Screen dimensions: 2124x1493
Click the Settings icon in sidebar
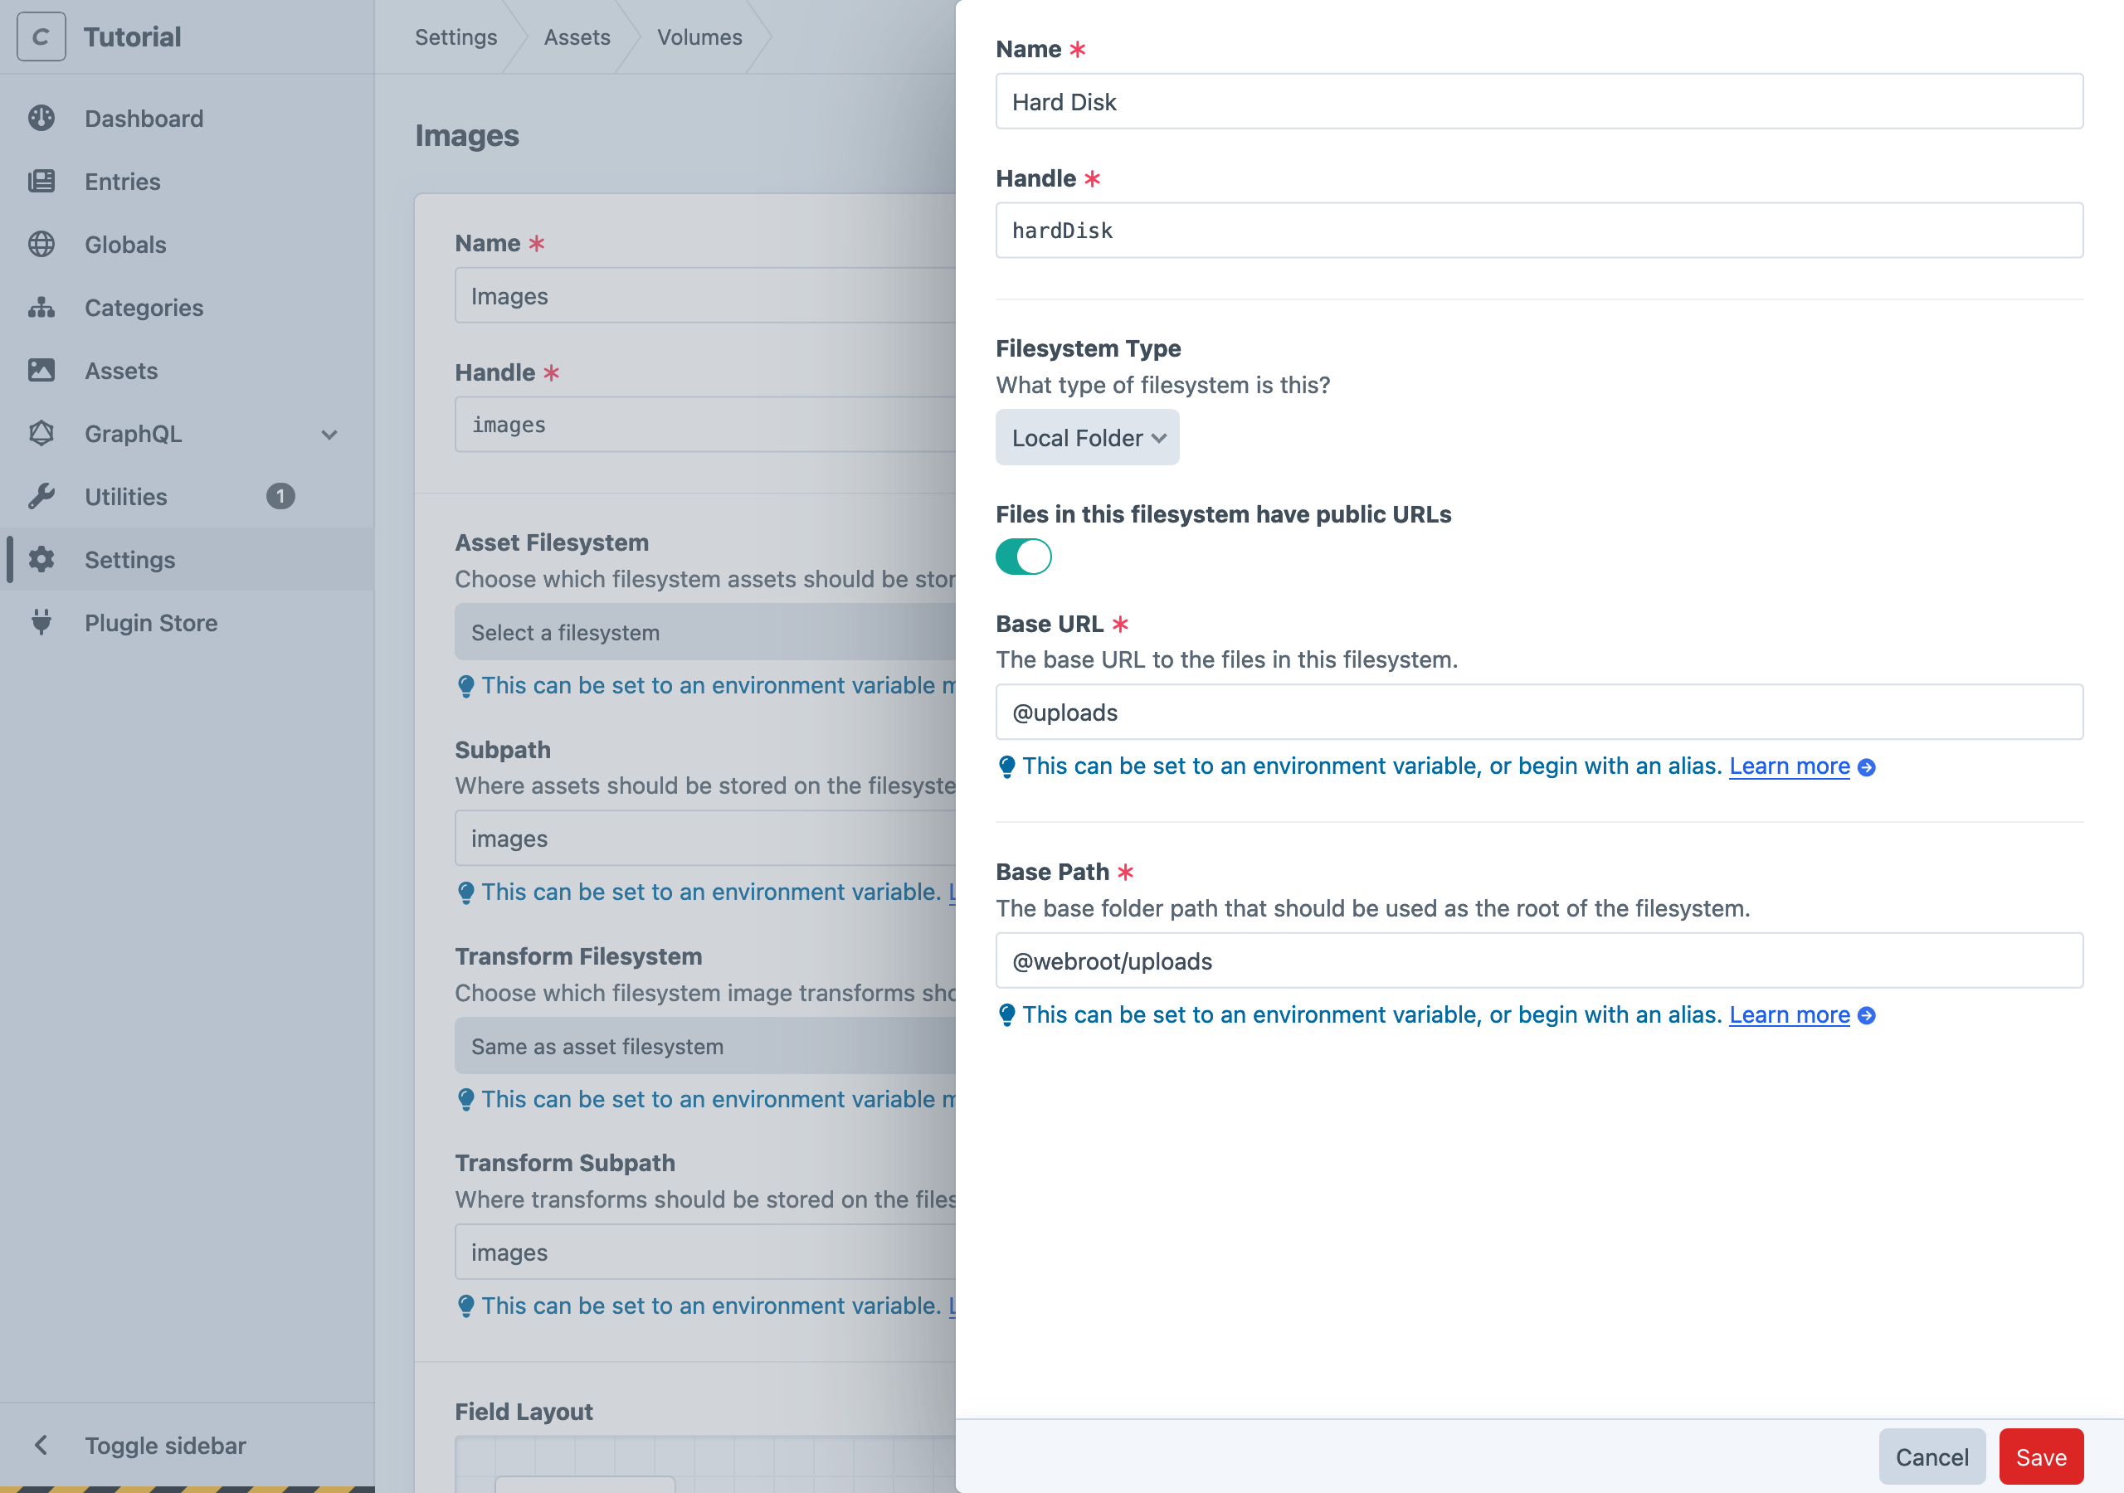[44, 559]
